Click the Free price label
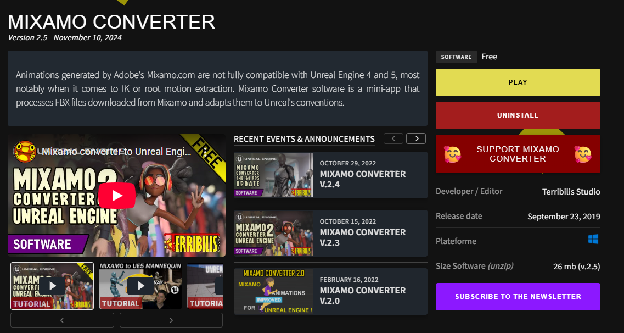The width and height of the screenshot is (624, 333). (x=489, y=57)
